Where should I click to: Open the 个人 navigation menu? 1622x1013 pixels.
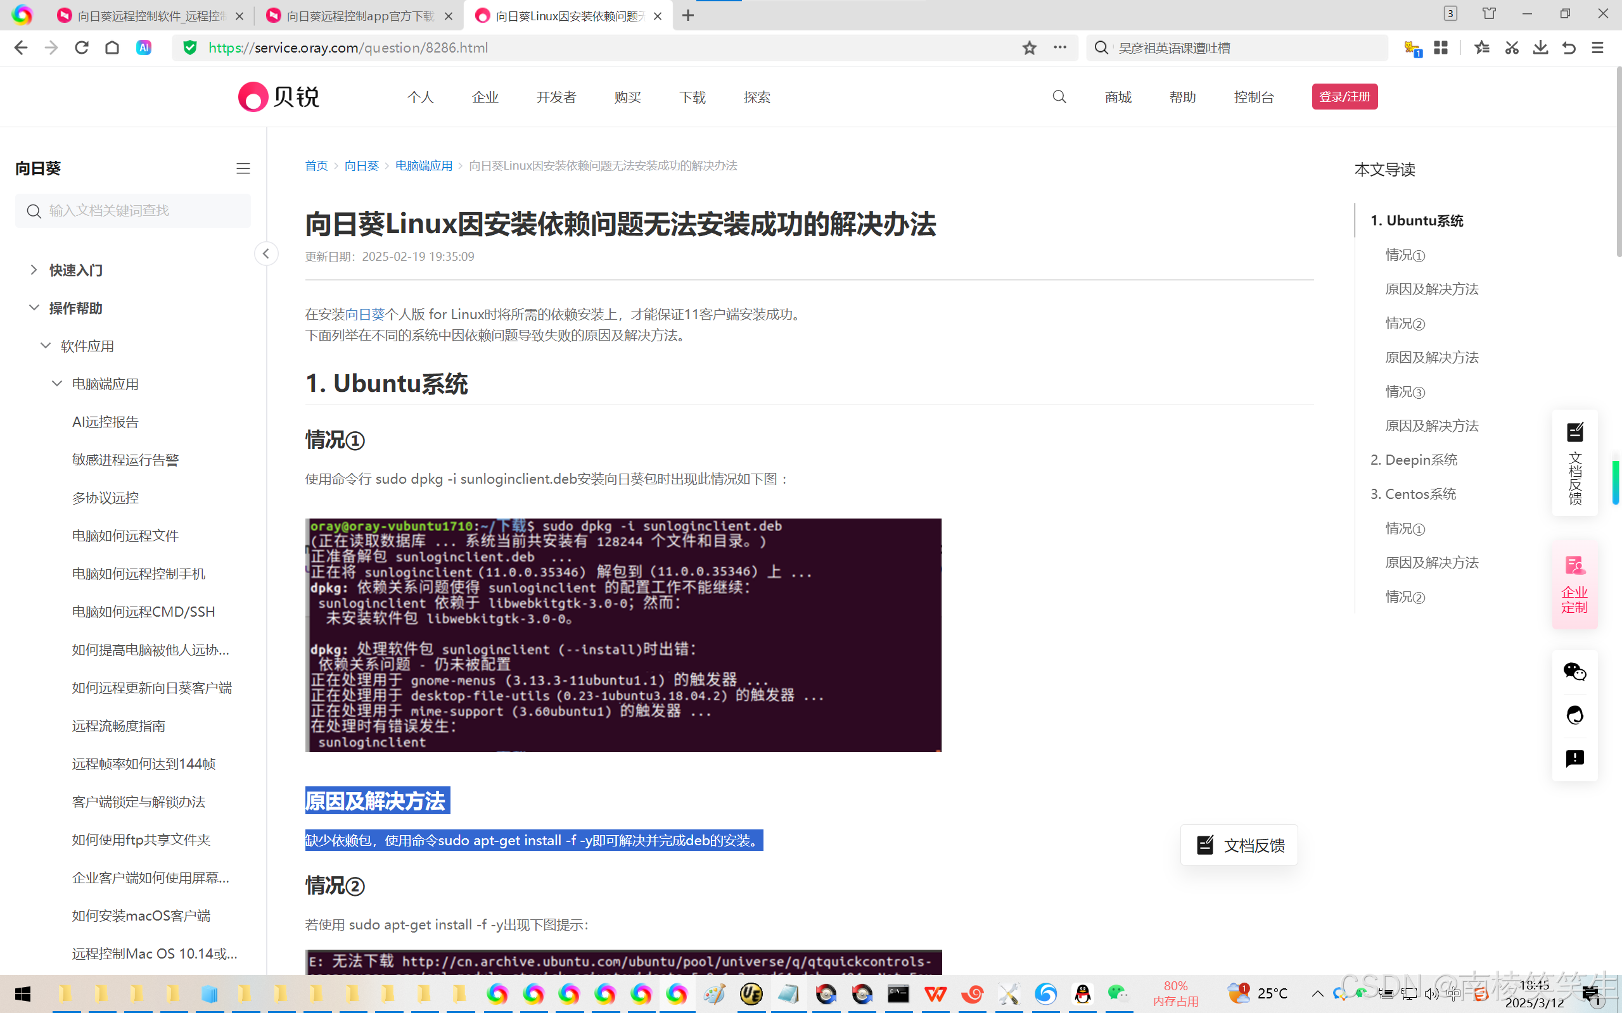coord(420,97)
